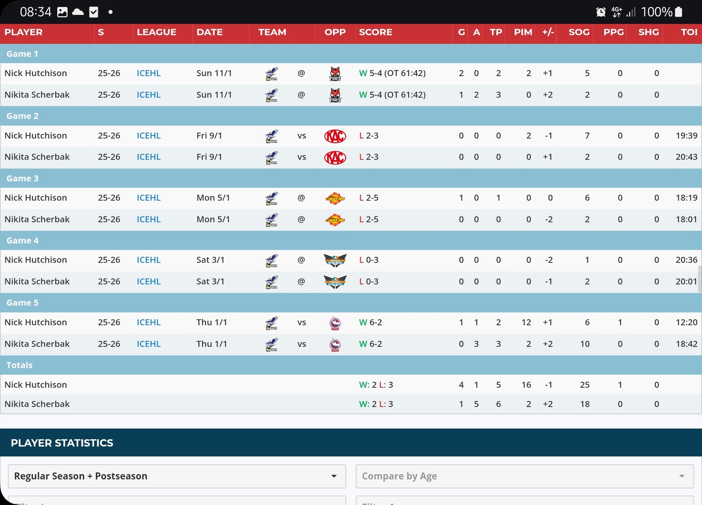Sort by the SOG column header

coord(578,32)
